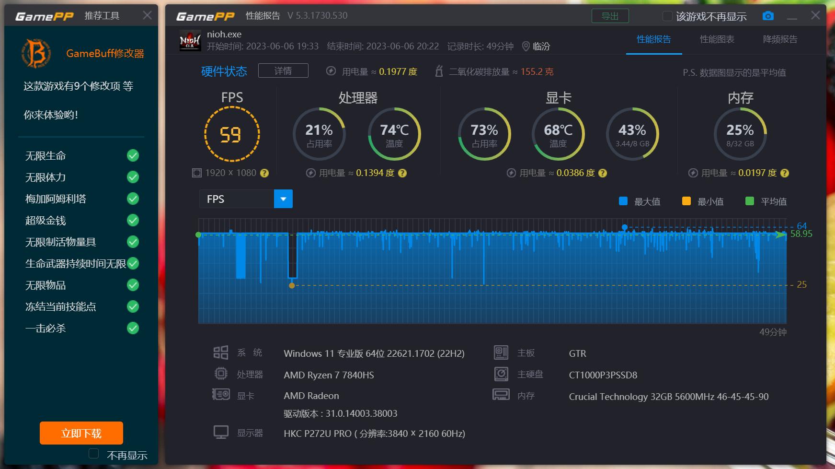Click the location pin icon beside 临汾
This screenshot has height=469, width=835.
pos(527,47)
